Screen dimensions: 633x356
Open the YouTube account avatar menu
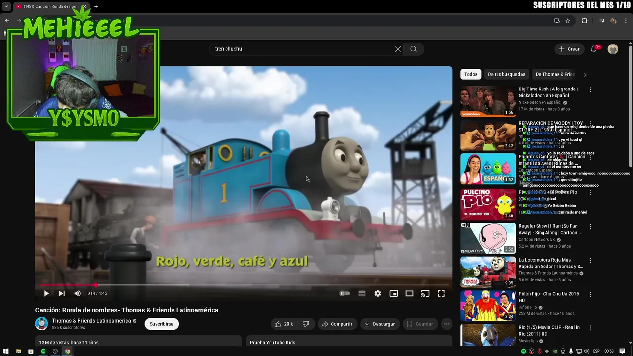613,49
